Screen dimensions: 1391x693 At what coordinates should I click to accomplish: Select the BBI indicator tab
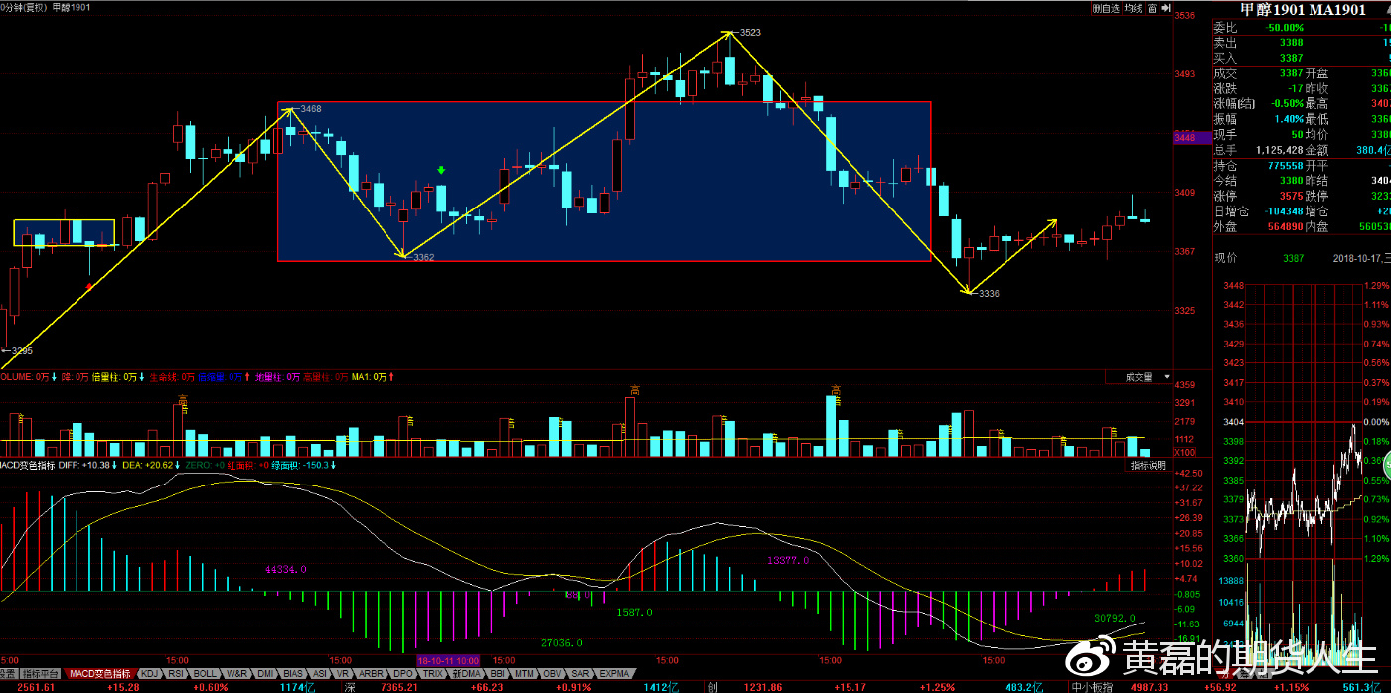499,673
